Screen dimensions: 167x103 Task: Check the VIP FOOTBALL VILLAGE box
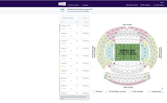coord(107,91)
